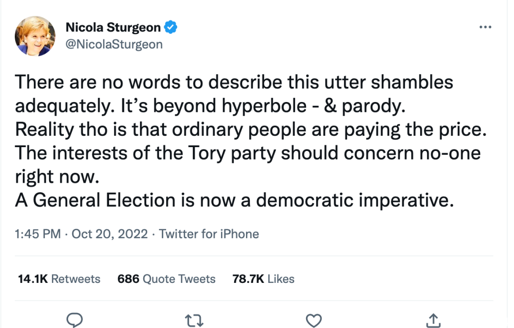Click the text 'It's beyond hyperbole - & parody'
Screen dimensions: 514x328
[263, 106]
